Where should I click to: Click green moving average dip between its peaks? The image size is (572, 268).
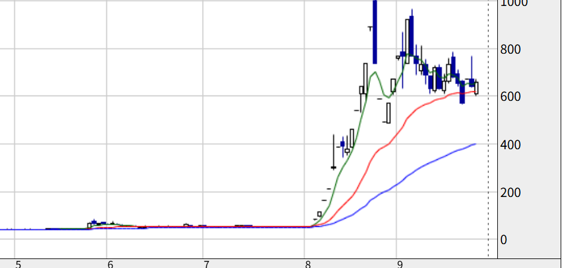tap(389, 97)
